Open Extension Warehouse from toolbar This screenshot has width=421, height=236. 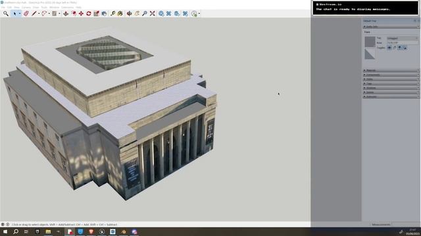point(169,13)
